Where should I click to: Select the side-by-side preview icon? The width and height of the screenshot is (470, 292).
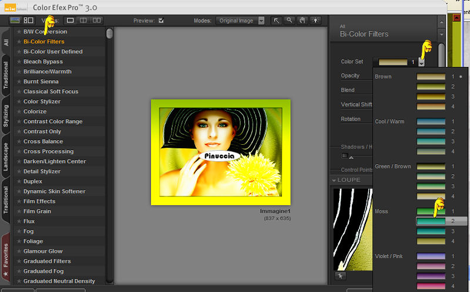click(96, 21)
